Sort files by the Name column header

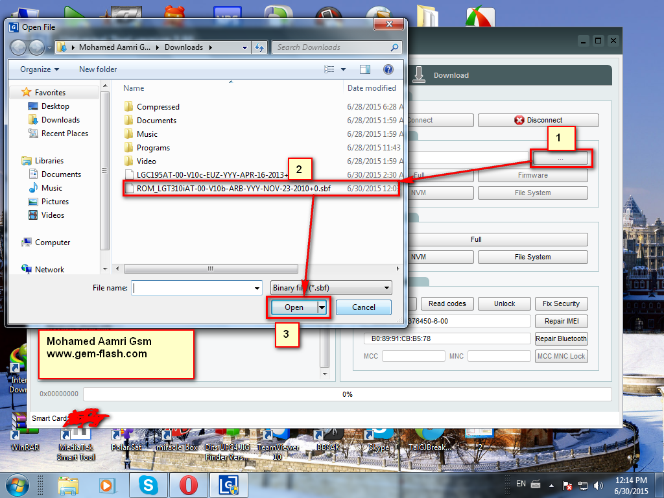point(134,88)
